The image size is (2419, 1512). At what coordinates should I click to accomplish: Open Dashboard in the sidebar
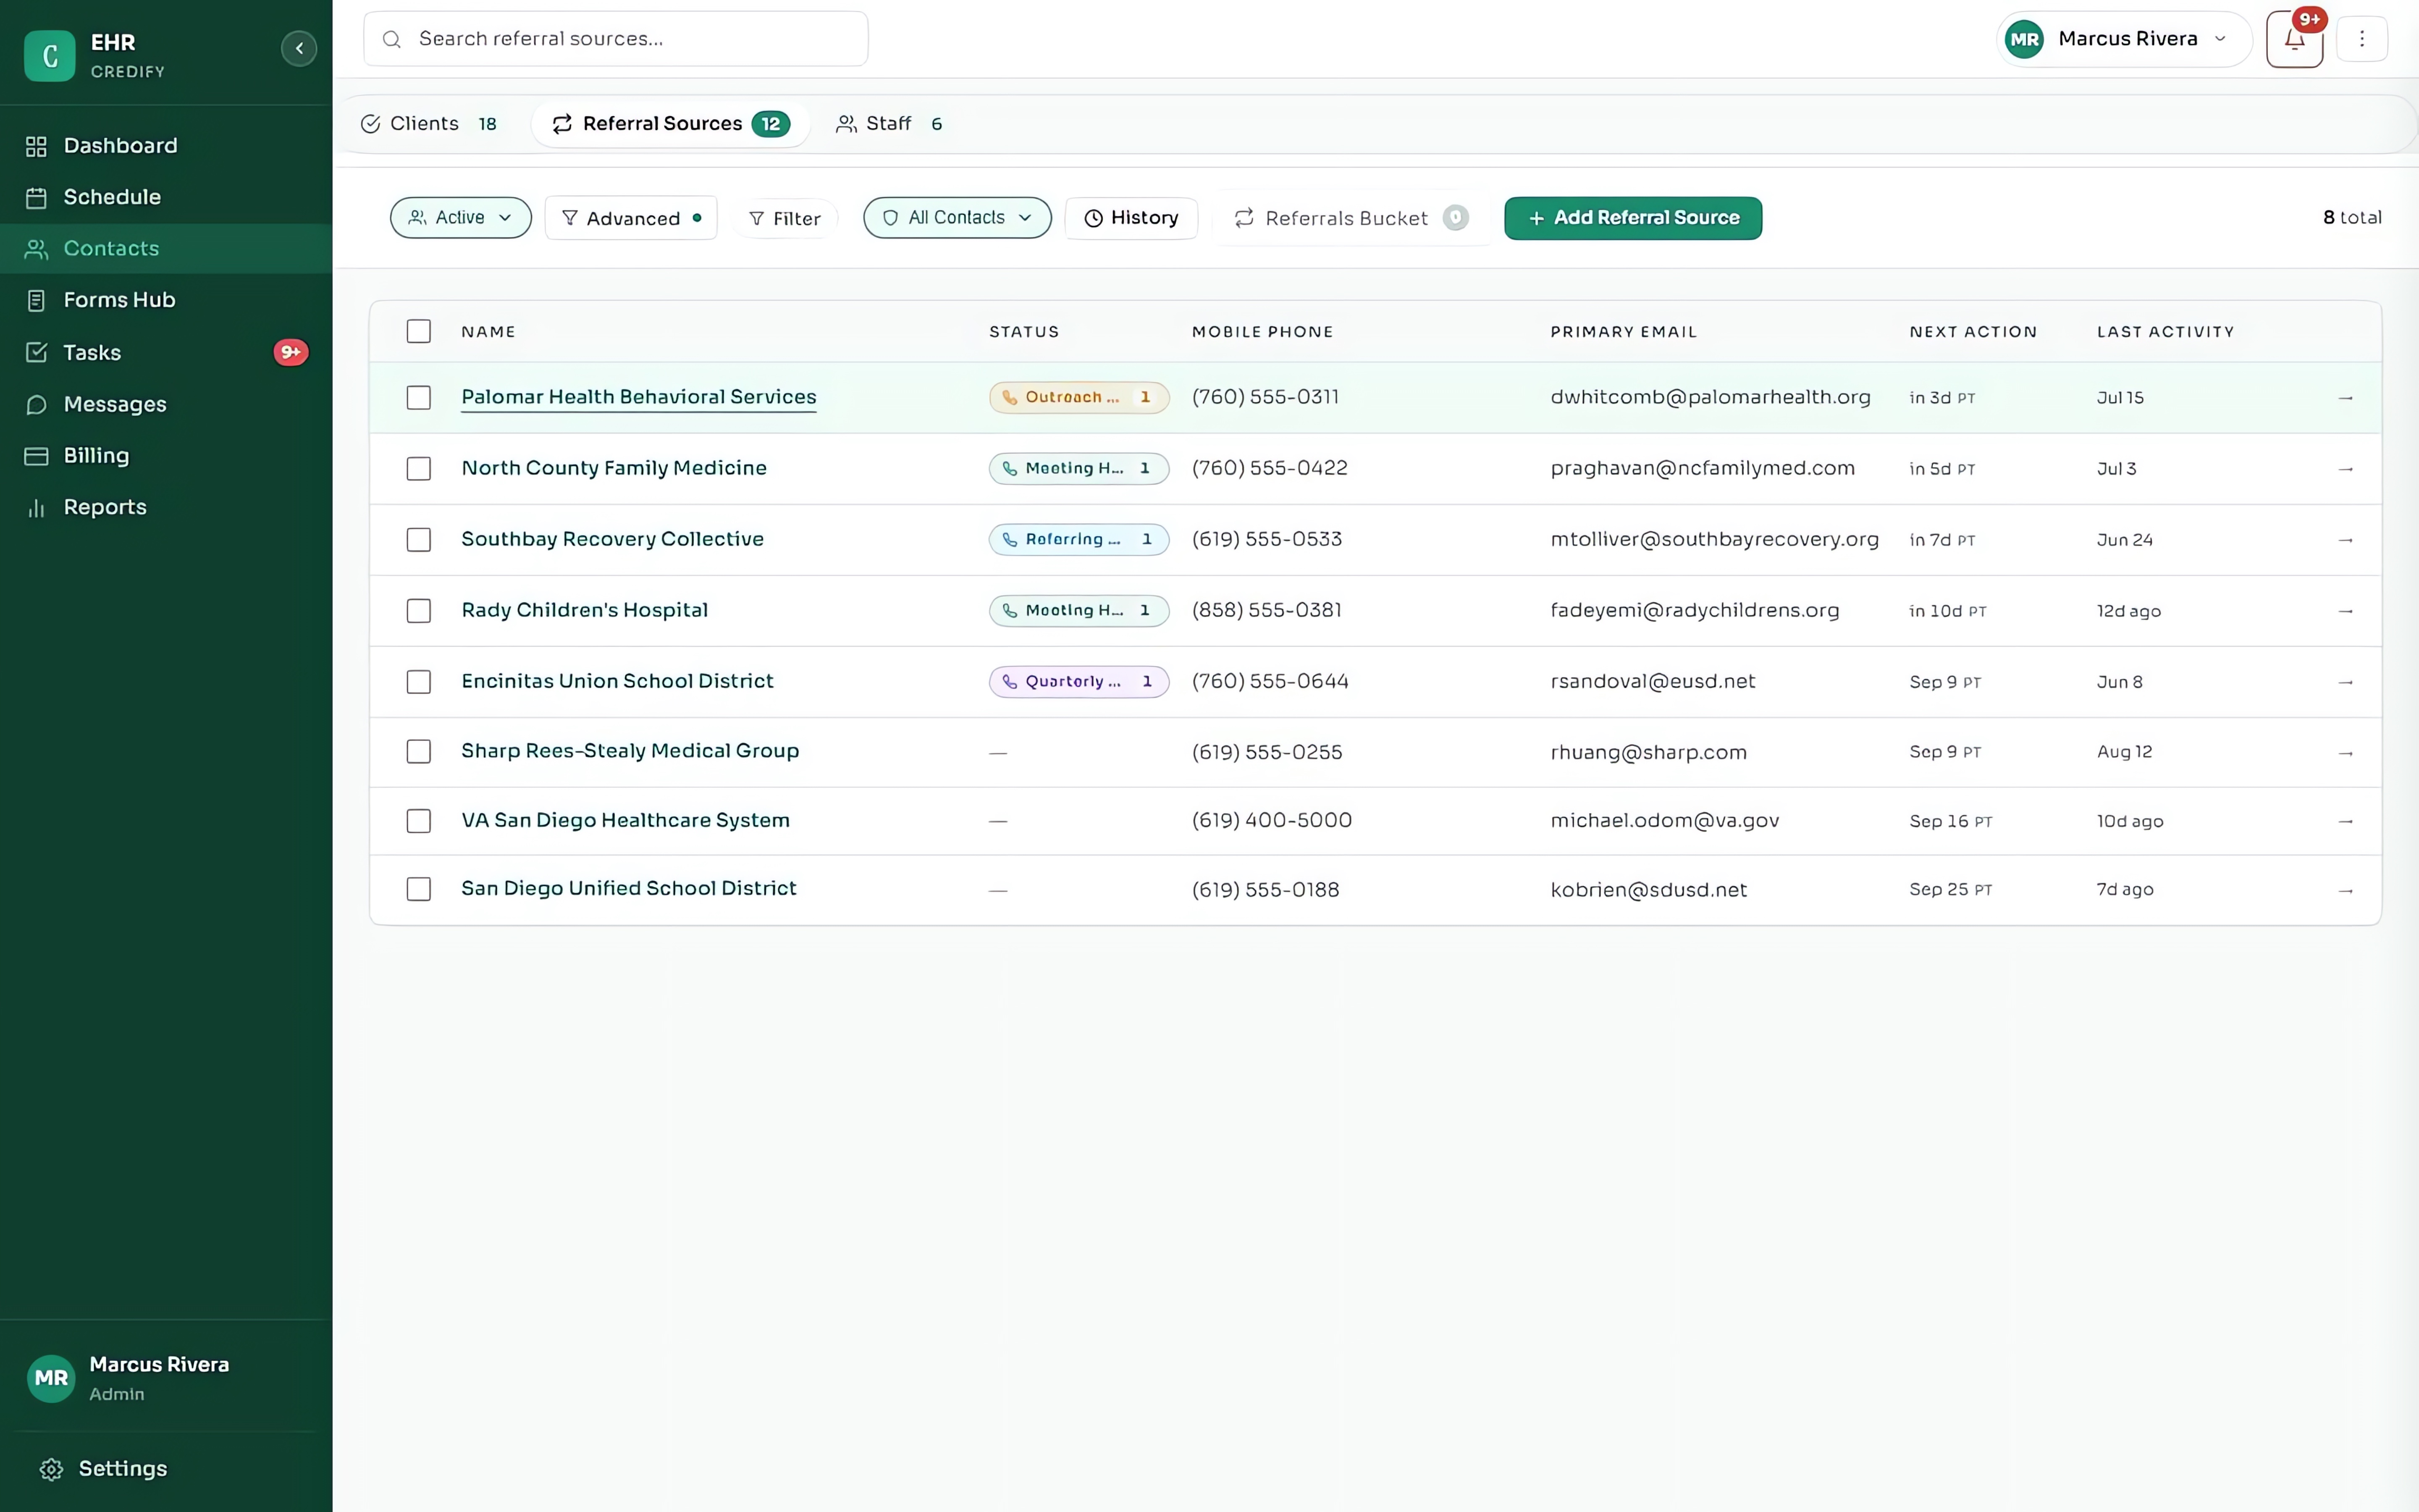point(166,146)
